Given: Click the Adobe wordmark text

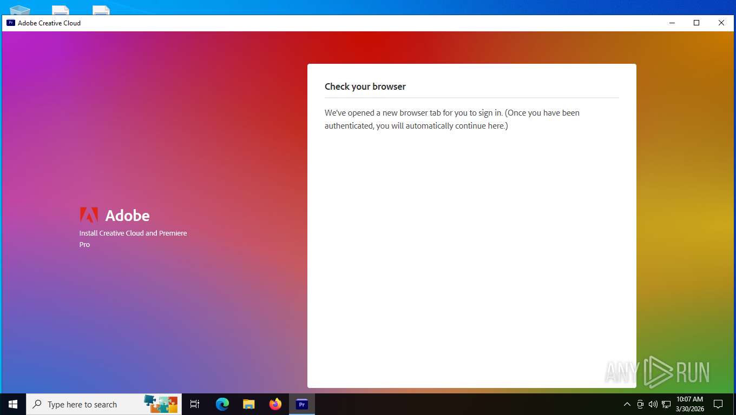Looking at the screenshot, I should [x=128, y=216].
